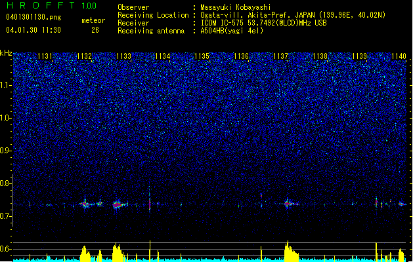Click the 1.1 frequency axis label
This screenshot has height=262, width=413.
point(6,85)
